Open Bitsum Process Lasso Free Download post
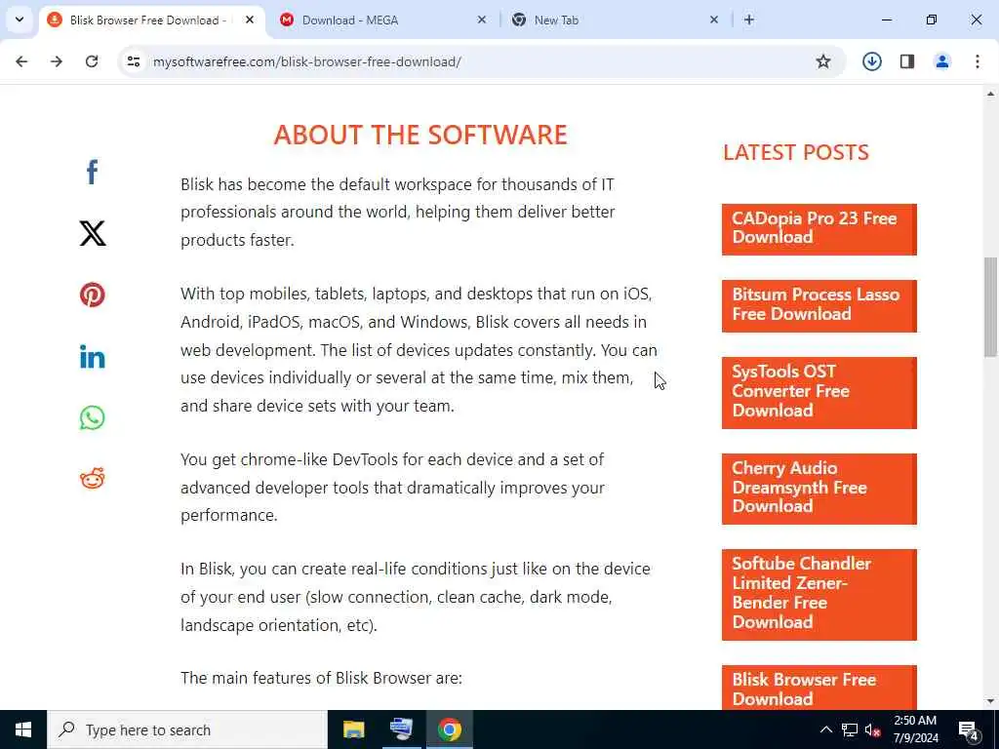This screenshot has height=749, width=999. pyautogui.click(x=819, y=305)
